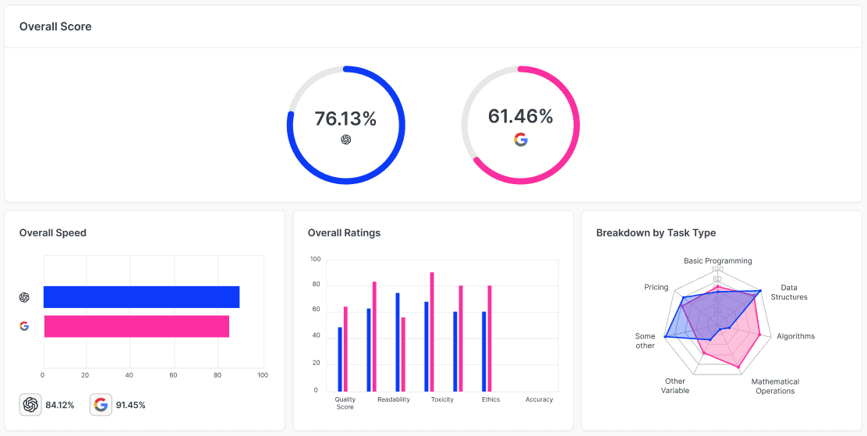The width and height of the screenshot is (867, 436).
Task: Click the 76.13% score value
Action: click(x=345, y=119)
